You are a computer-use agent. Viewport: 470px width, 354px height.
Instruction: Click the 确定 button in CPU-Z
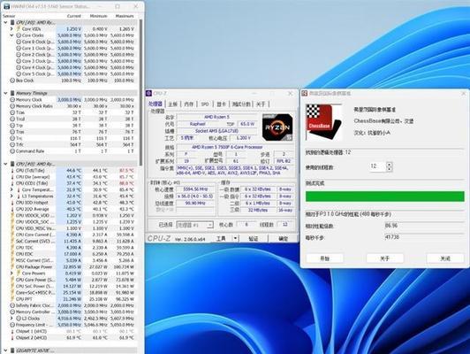click(284, 238)
